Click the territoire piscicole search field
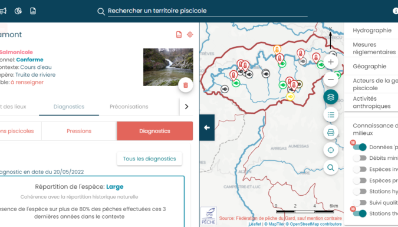 (208, 11)
